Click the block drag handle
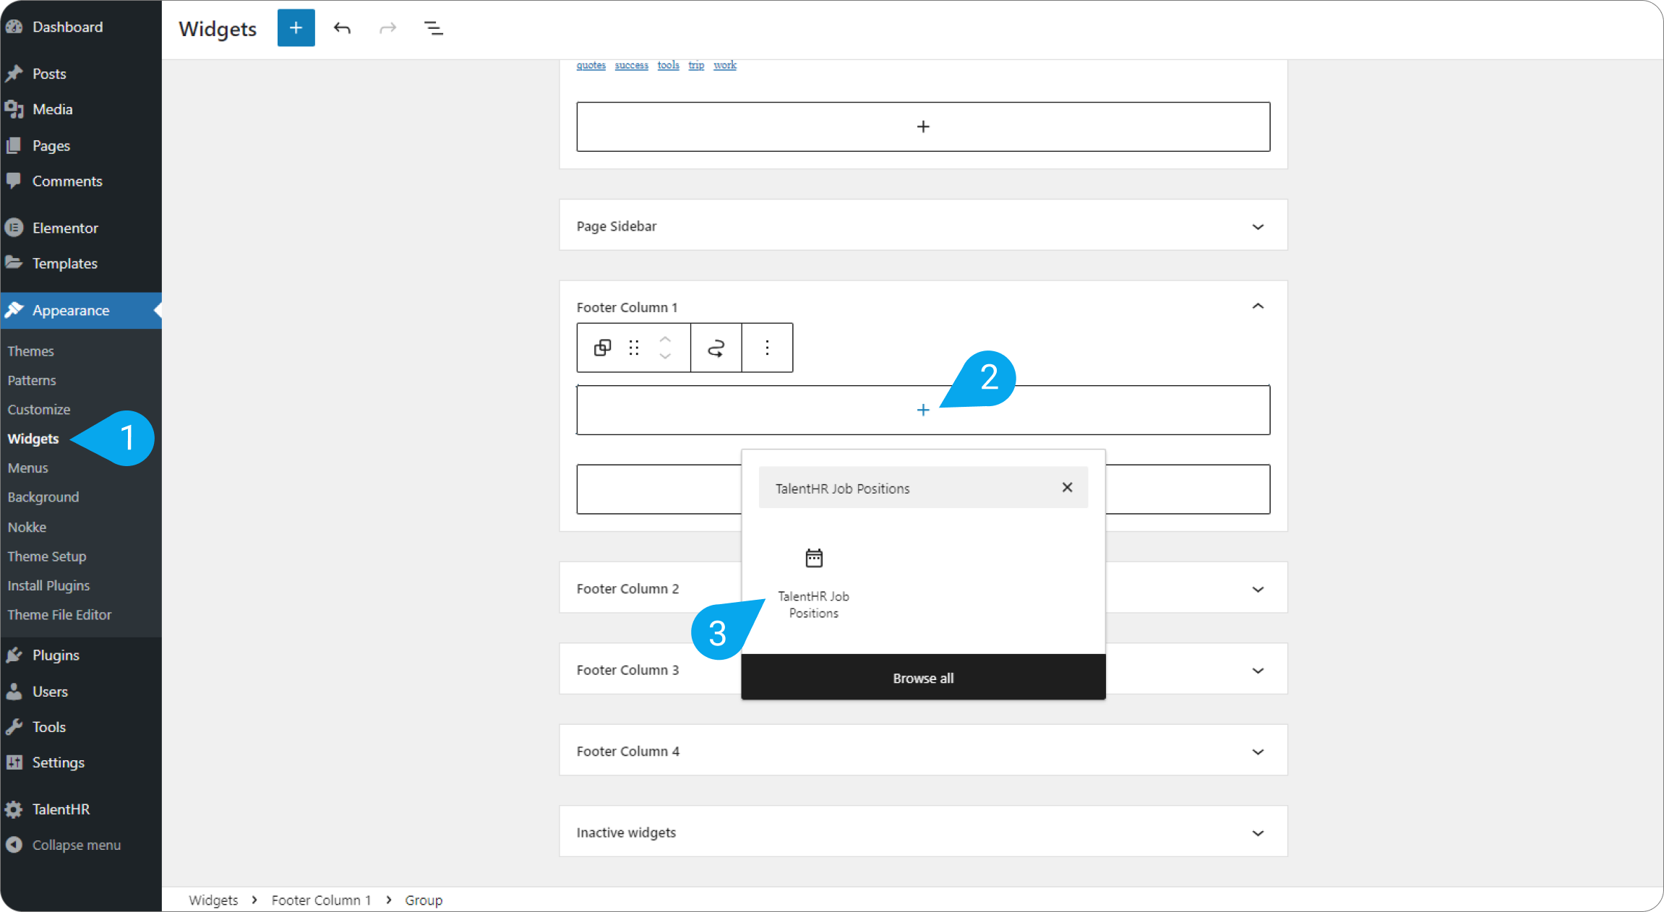The height and width of the screenshot is (912, 1664). point(634,348)
